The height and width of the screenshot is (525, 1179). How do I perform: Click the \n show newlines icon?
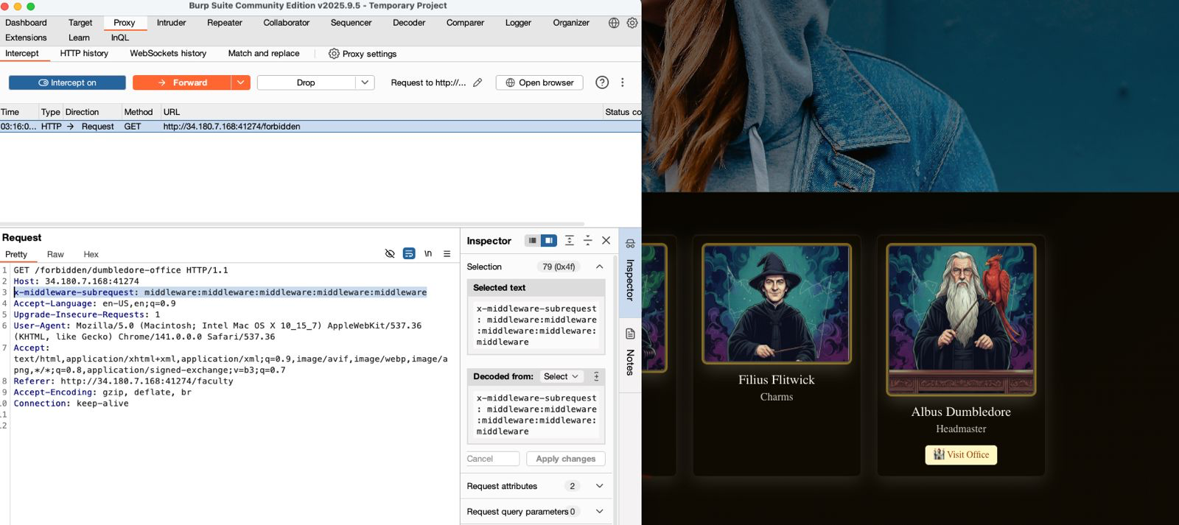(x=428, y=253)
